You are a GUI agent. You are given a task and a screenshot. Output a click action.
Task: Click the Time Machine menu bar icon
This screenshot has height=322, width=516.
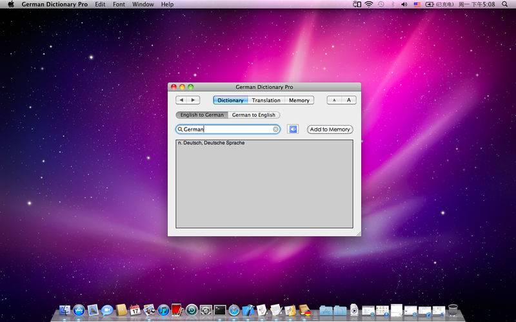click(x=381, y=5)
